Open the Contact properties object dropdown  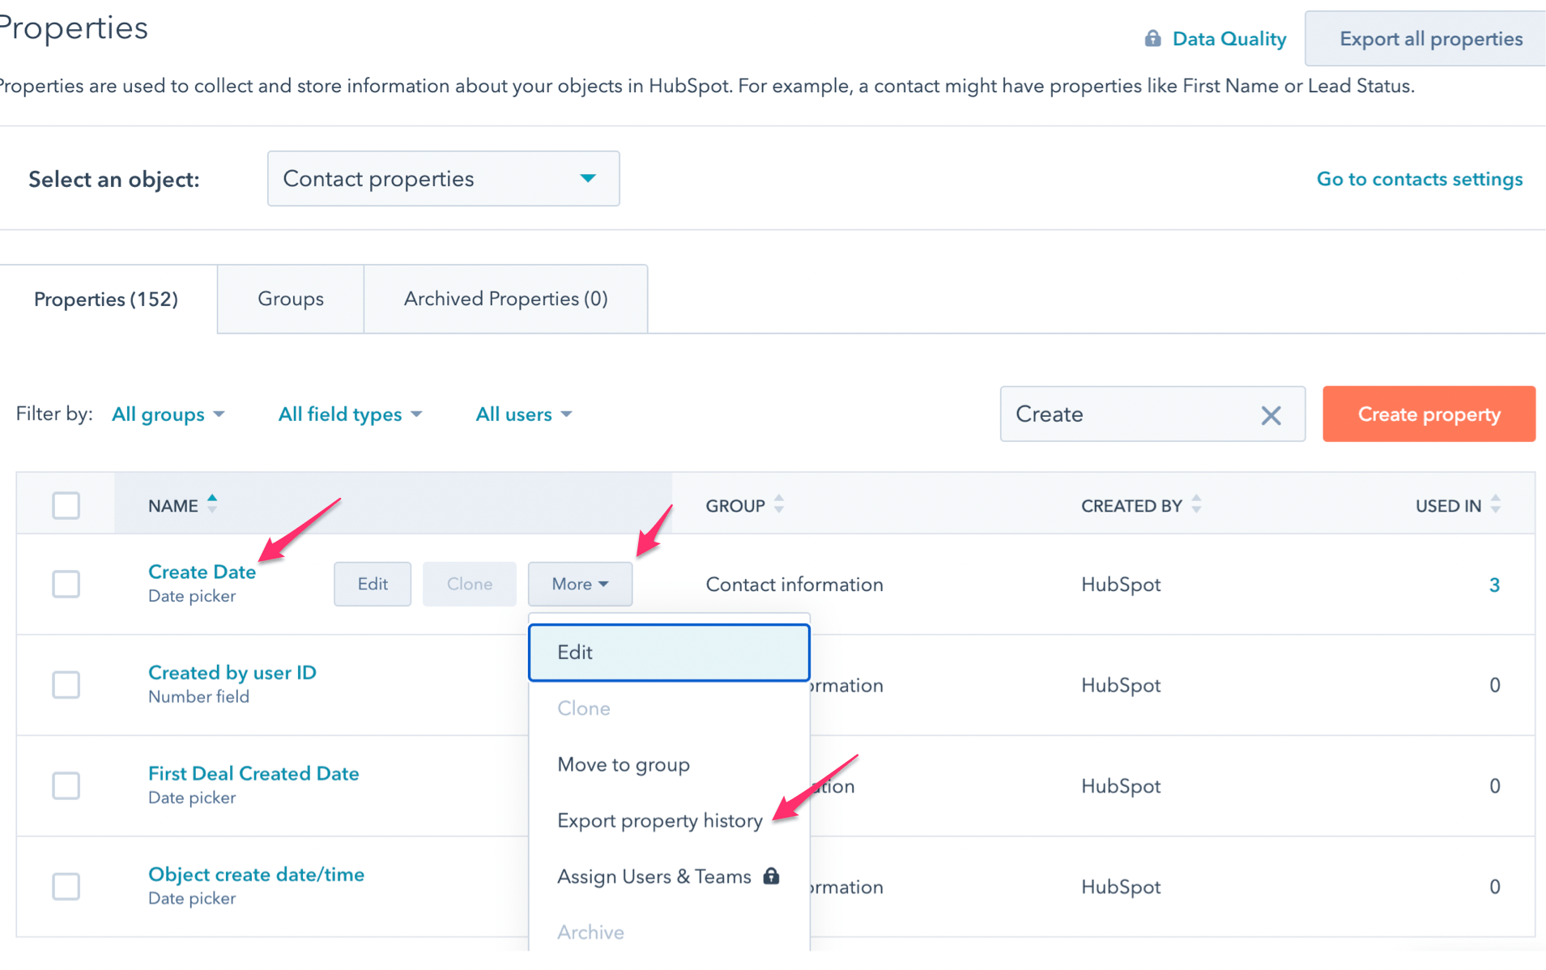pyautogui.click(x=443, y=179)
